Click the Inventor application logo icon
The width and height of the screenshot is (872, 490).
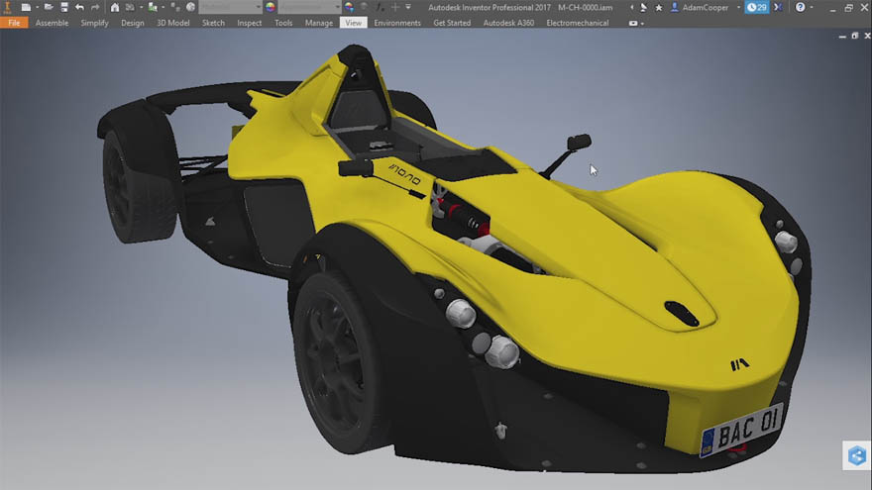tap(7, 7)
